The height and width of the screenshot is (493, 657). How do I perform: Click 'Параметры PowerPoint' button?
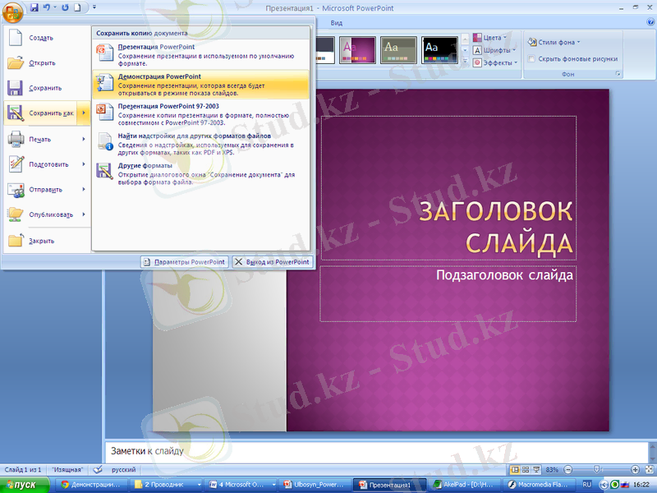(184, 261)
